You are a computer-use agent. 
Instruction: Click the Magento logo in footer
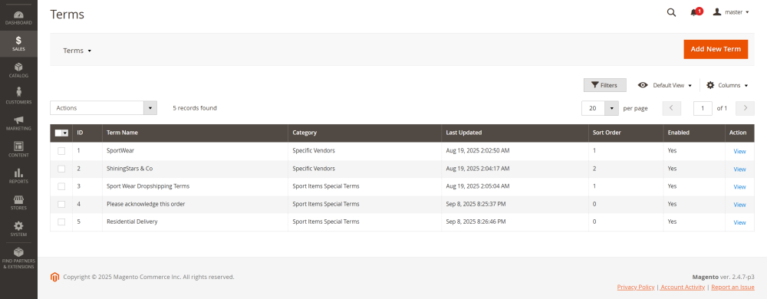tap(54, 277)
